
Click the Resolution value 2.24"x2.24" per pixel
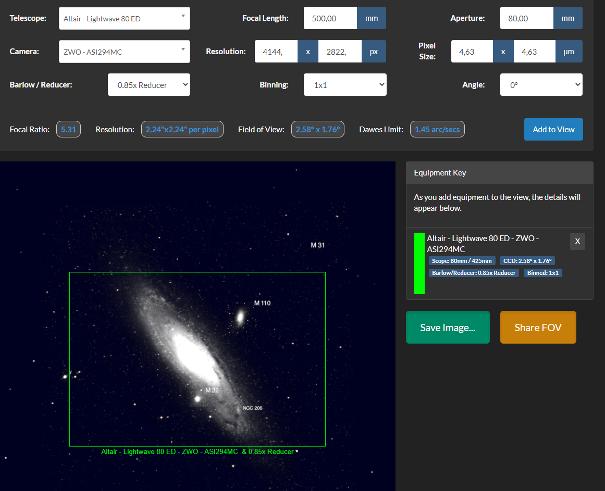pos(182,130)
